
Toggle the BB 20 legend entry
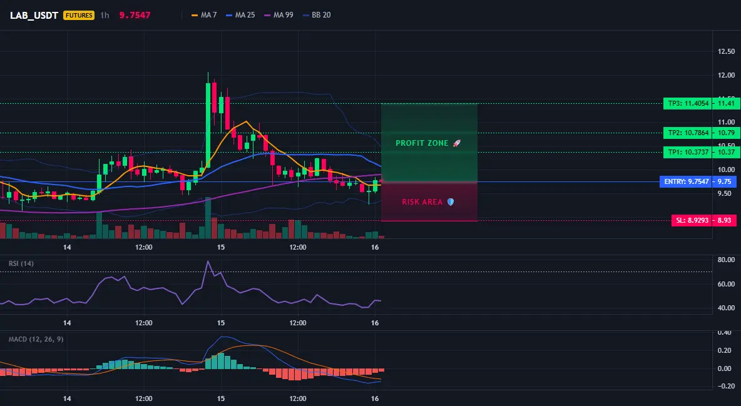pyautogui.click(x=317, y=15)
